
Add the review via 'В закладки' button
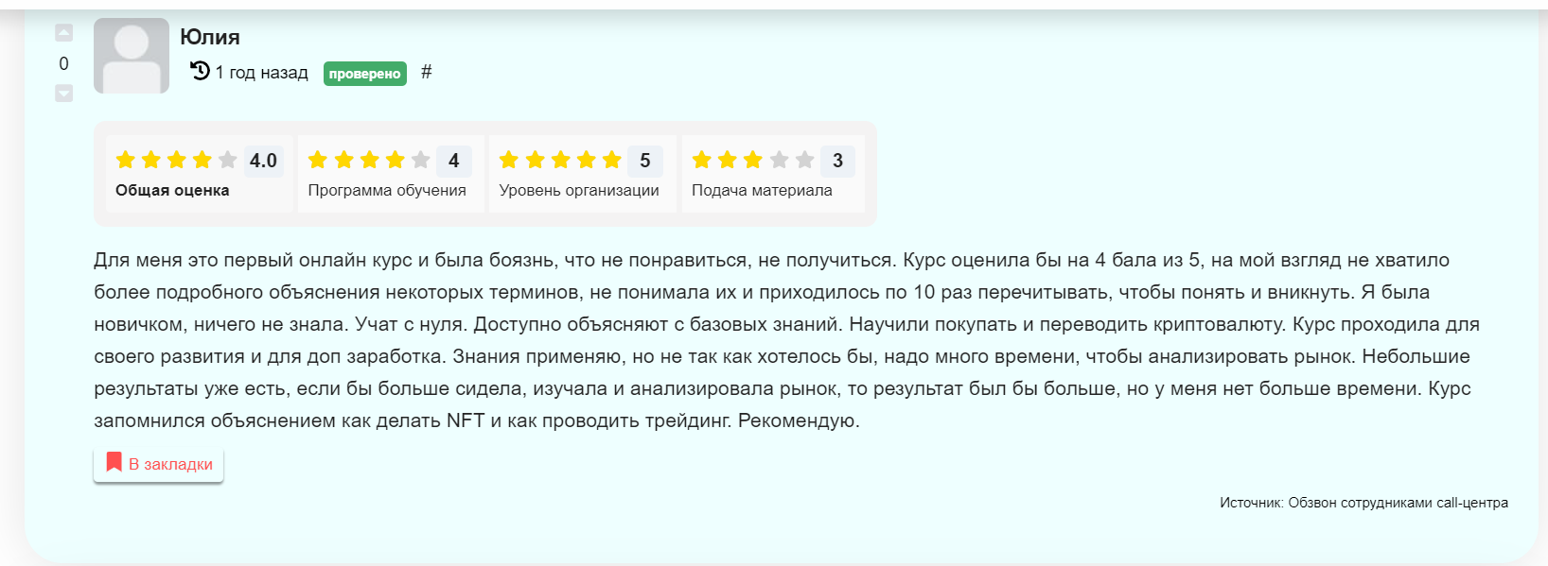click(170, 464)
